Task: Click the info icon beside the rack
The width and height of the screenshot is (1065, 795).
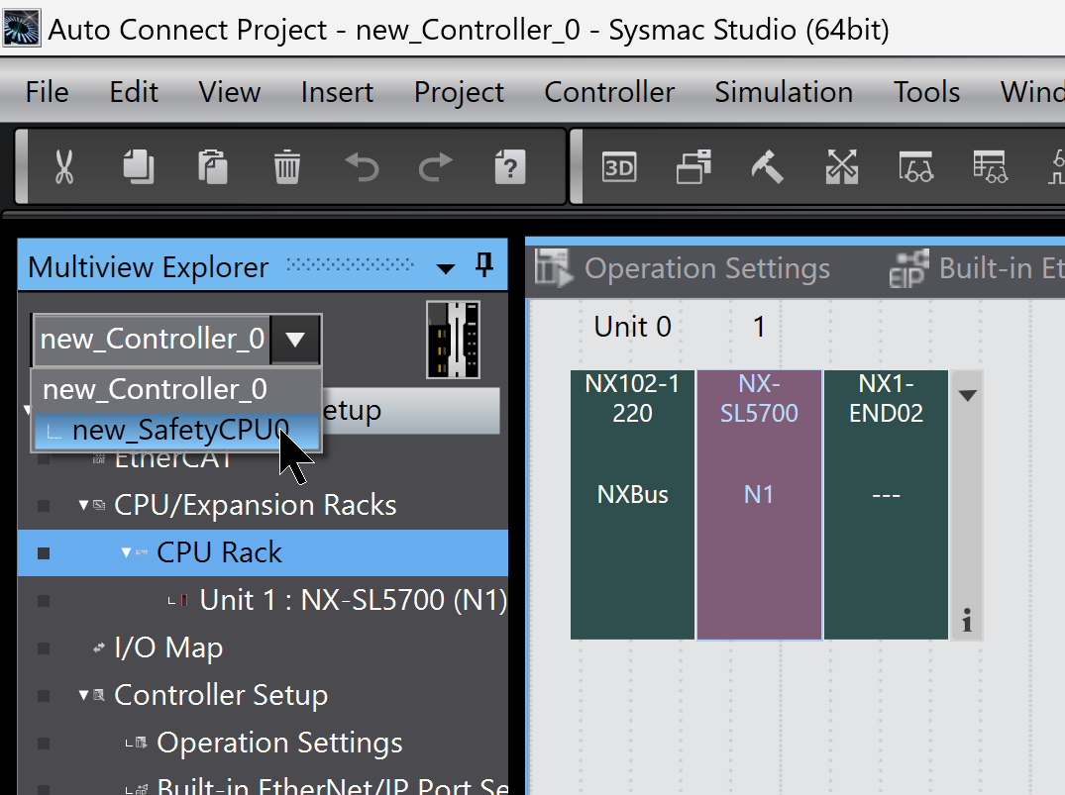Action: point(967,620)
